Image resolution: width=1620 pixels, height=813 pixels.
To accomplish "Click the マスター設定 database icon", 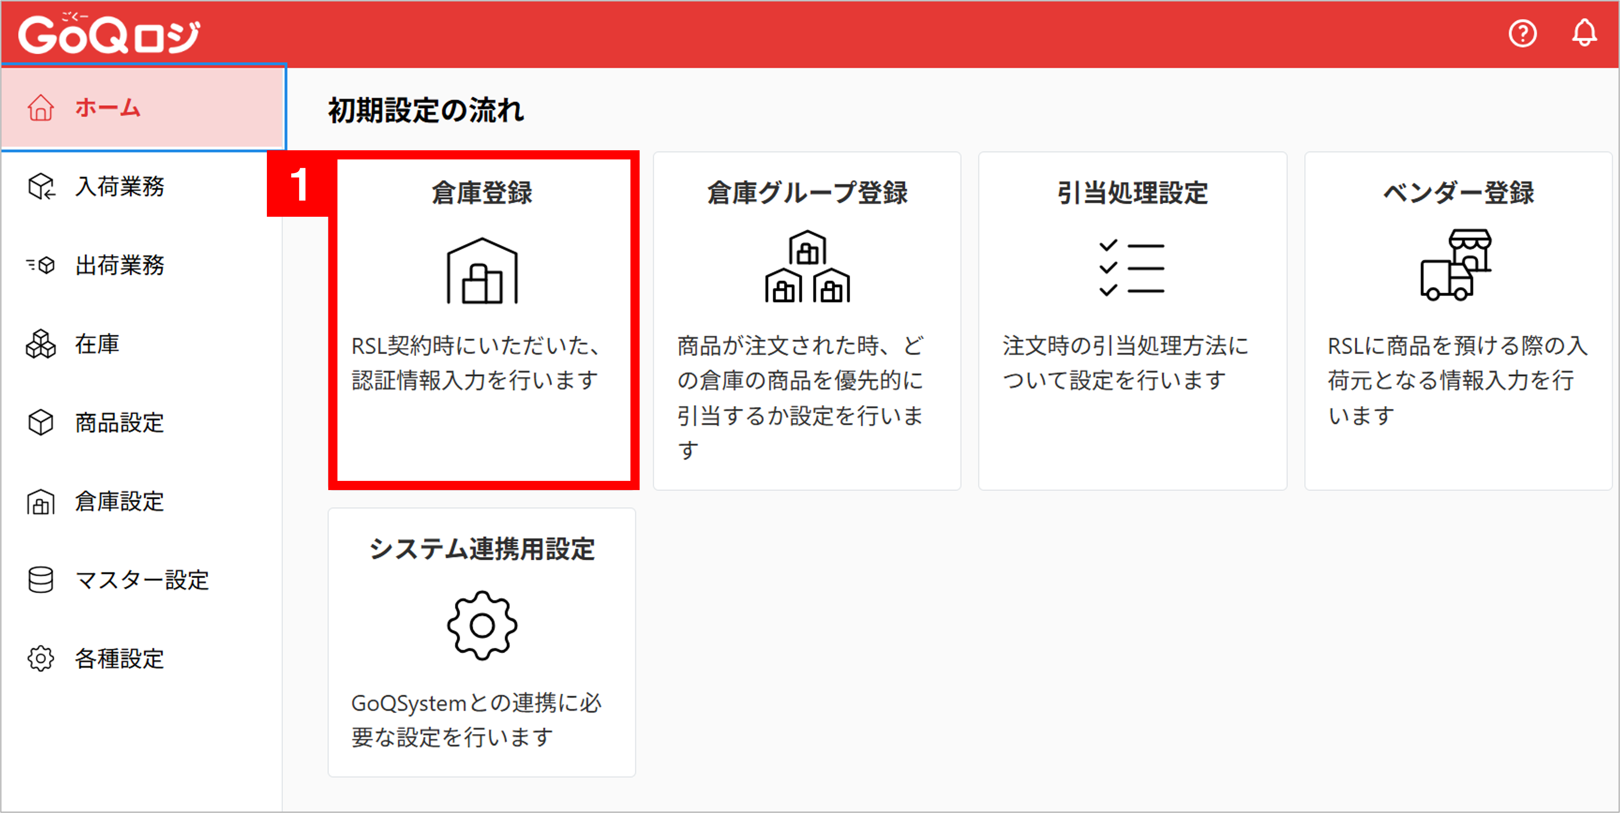I will click(41, 580).
